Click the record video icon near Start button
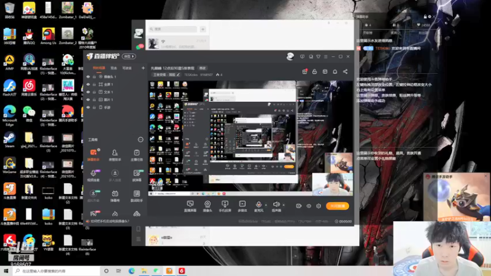Image resolution: width=491 pixels, height=276 pixels. [298, 206]
